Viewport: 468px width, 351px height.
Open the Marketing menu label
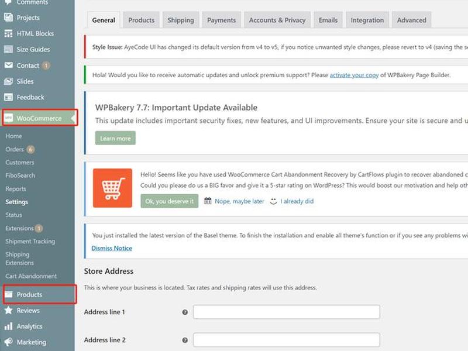coord(32,342)
